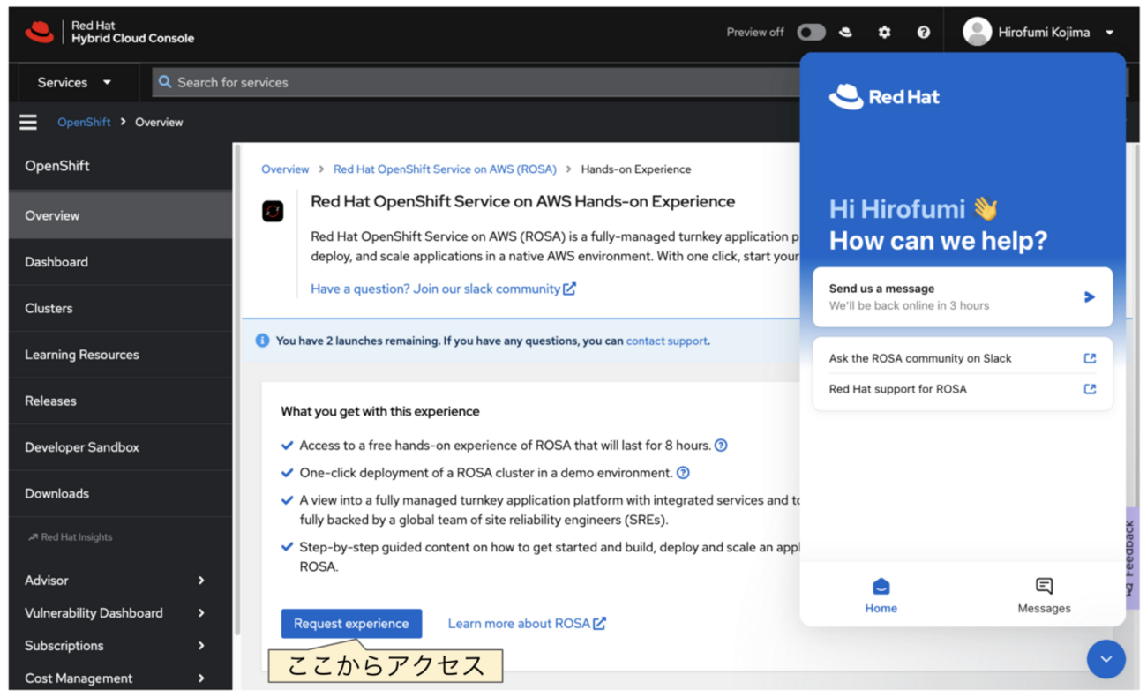Open the Join our slack community link
The height and width of the screenshot is (697, 1147).
[x=443, y=289]
